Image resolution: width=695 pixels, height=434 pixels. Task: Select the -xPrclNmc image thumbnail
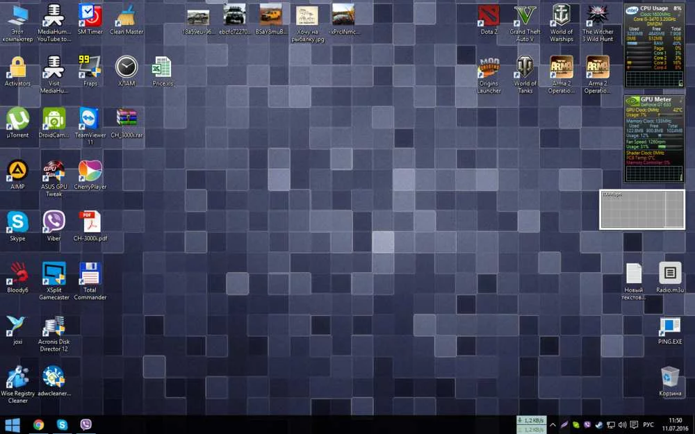coord(343,19)
